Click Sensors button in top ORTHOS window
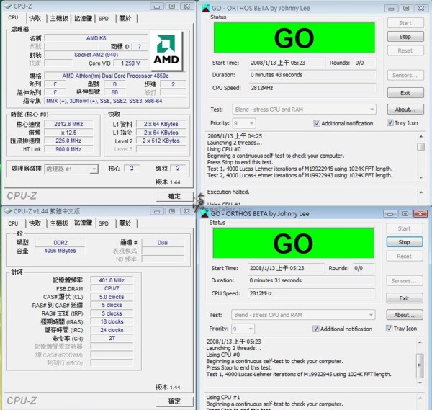The image size is (432, 410). pyautogui.click(x=405, y=75)
